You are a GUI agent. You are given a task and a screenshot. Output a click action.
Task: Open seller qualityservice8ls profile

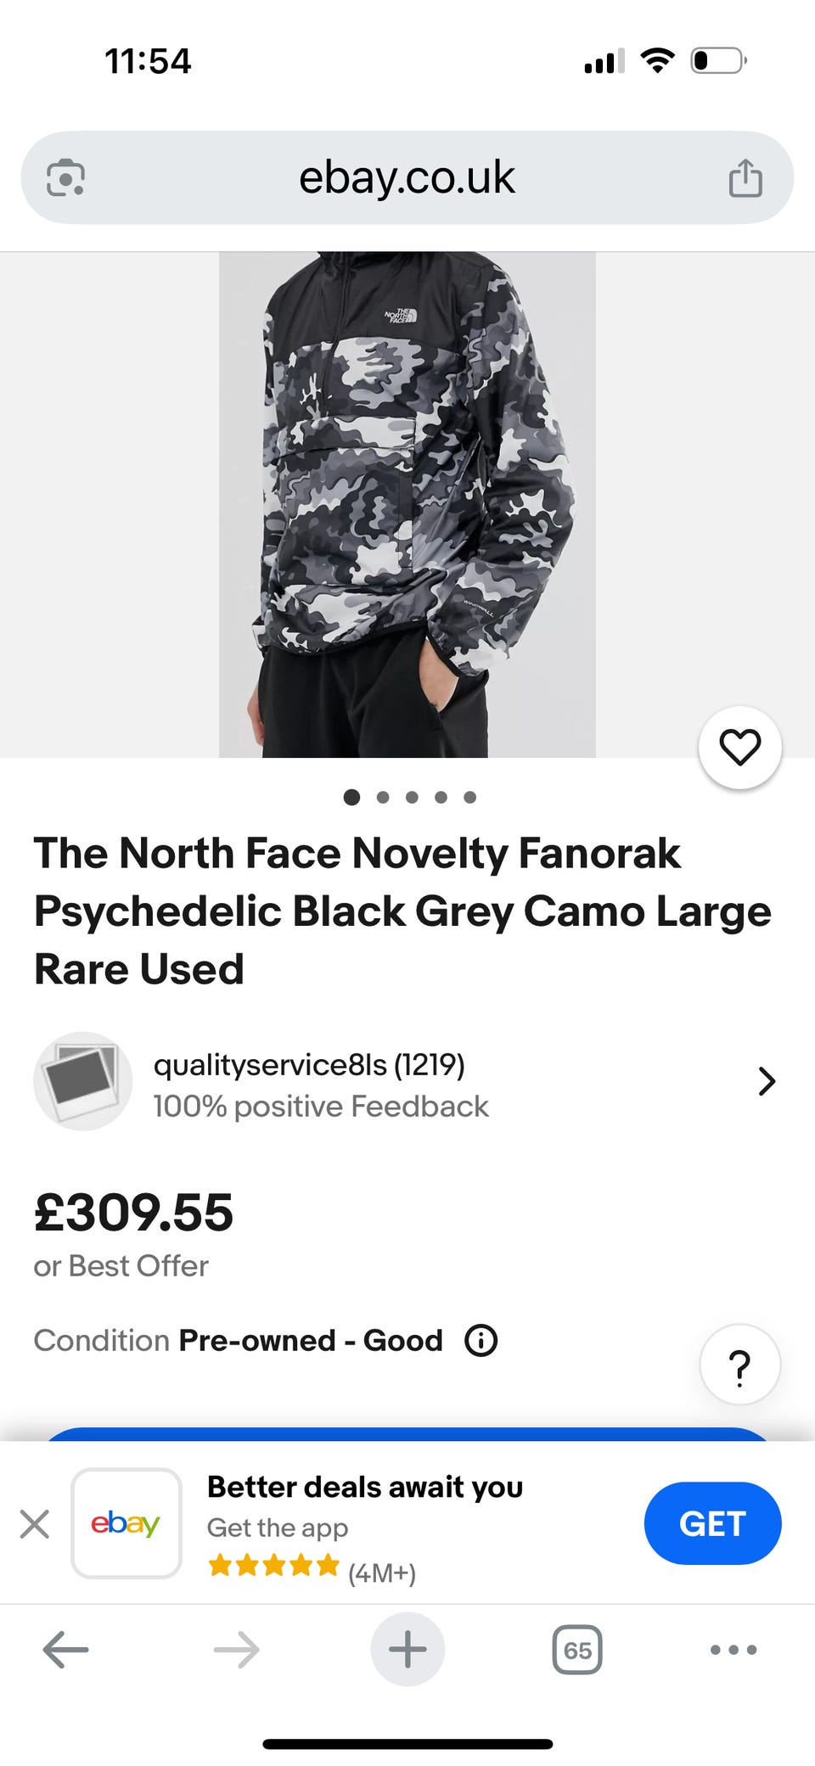(309, 1065)
